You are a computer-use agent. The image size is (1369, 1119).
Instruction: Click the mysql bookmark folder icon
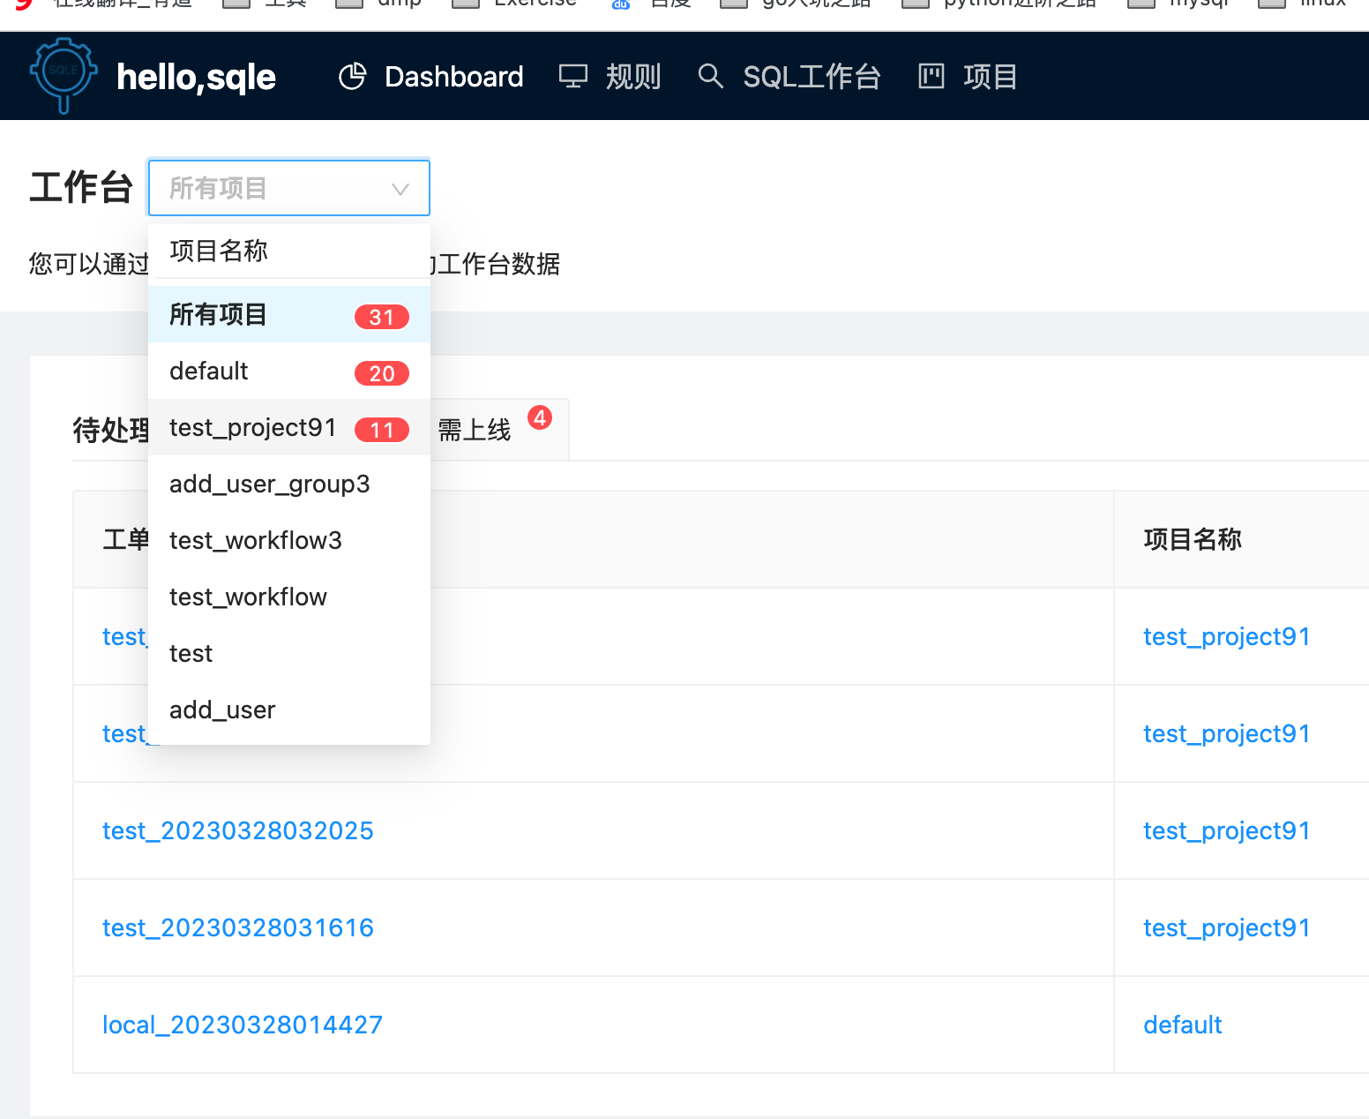1141,4
